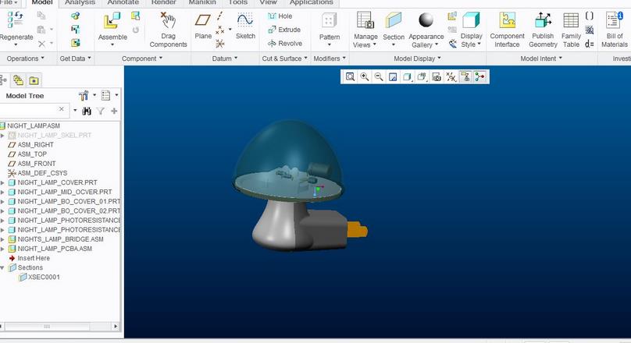
Task: Select the datum Coordinate System icon
Action: [x=219, y=43]
